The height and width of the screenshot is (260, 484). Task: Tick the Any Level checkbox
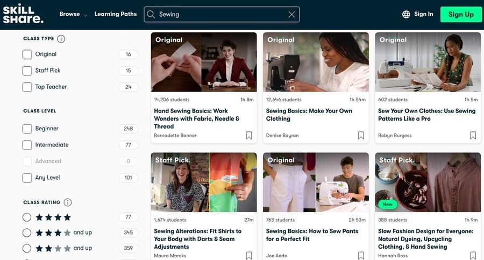[27, 178]
